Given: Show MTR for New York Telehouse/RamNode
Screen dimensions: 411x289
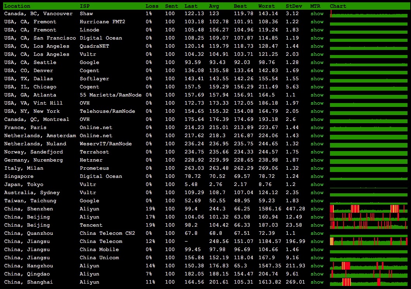Looking at the screenshot, I should click(317, 111).
